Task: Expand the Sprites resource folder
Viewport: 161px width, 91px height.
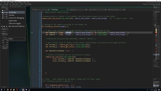Action: coord(154,13)
